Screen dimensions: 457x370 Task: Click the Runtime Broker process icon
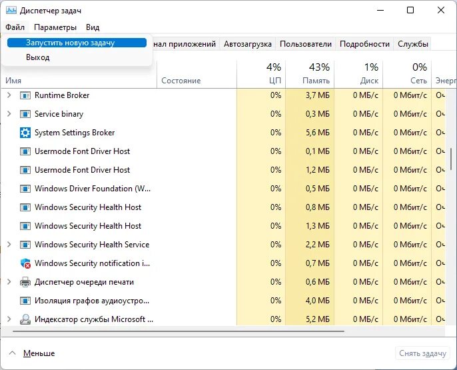25,95
